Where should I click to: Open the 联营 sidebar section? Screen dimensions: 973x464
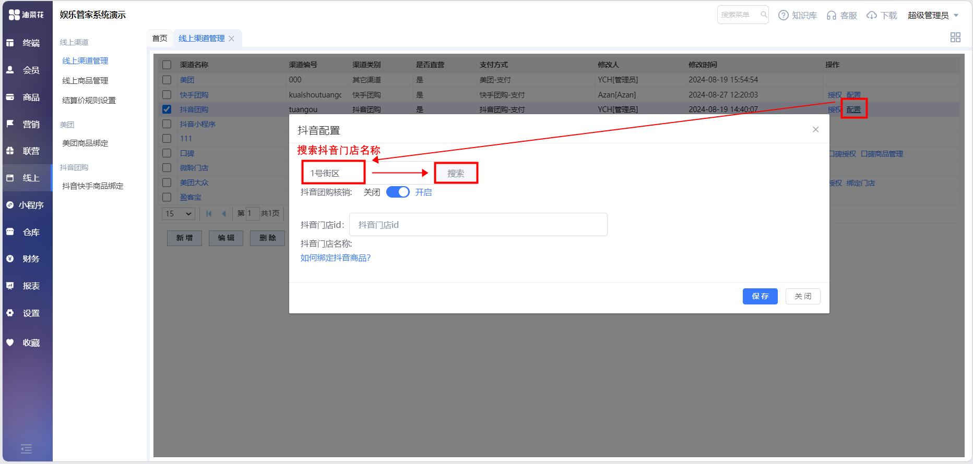click(26, 151)
